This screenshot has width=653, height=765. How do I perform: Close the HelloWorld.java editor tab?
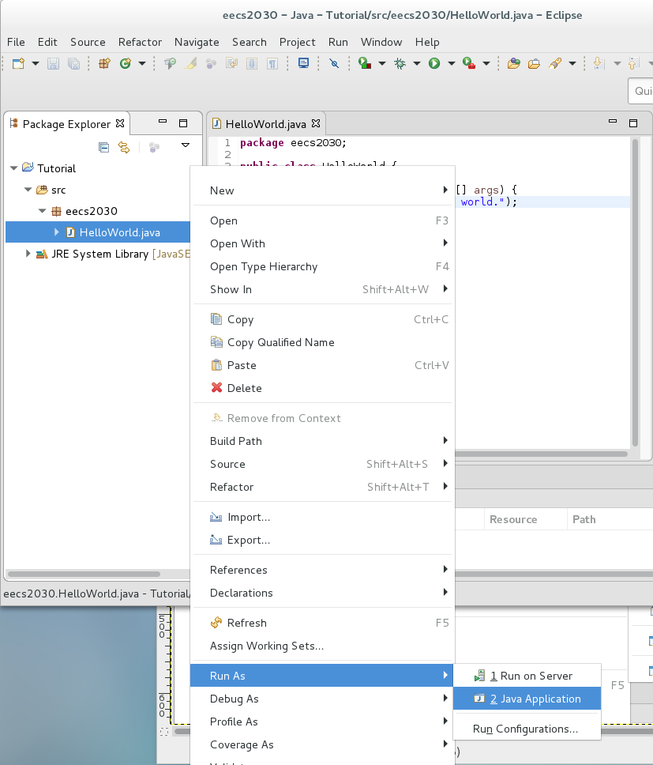coord(316,123)
